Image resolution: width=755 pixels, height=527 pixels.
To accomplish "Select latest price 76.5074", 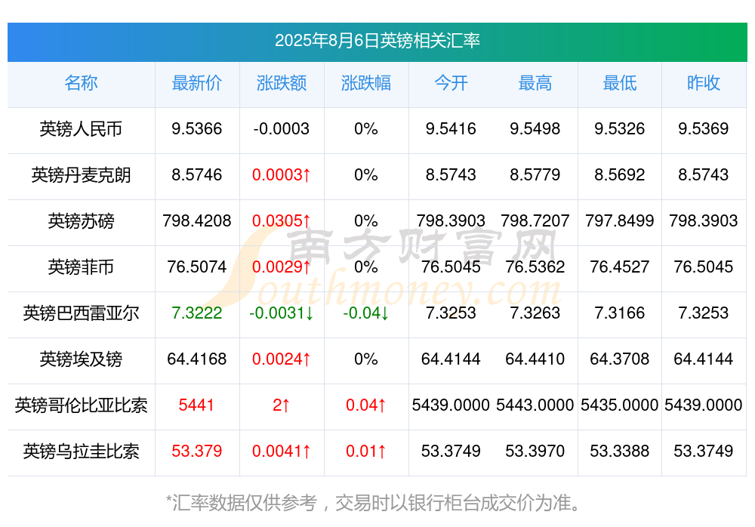I will pyautogui.click(x=197, y=267).
